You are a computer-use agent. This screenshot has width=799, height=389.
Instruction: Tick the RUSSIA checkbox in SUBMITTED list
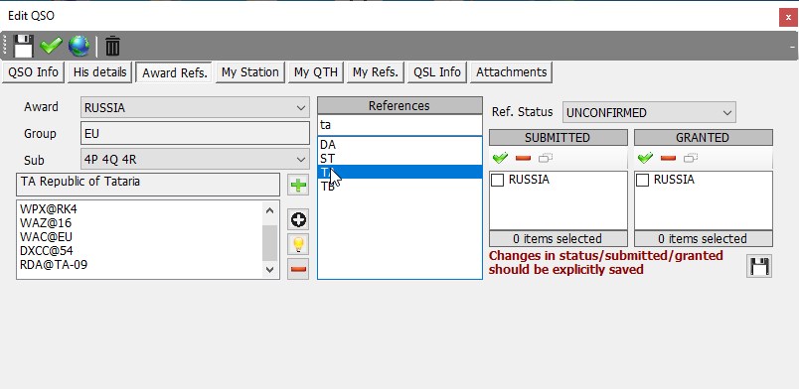pos(497,180)
